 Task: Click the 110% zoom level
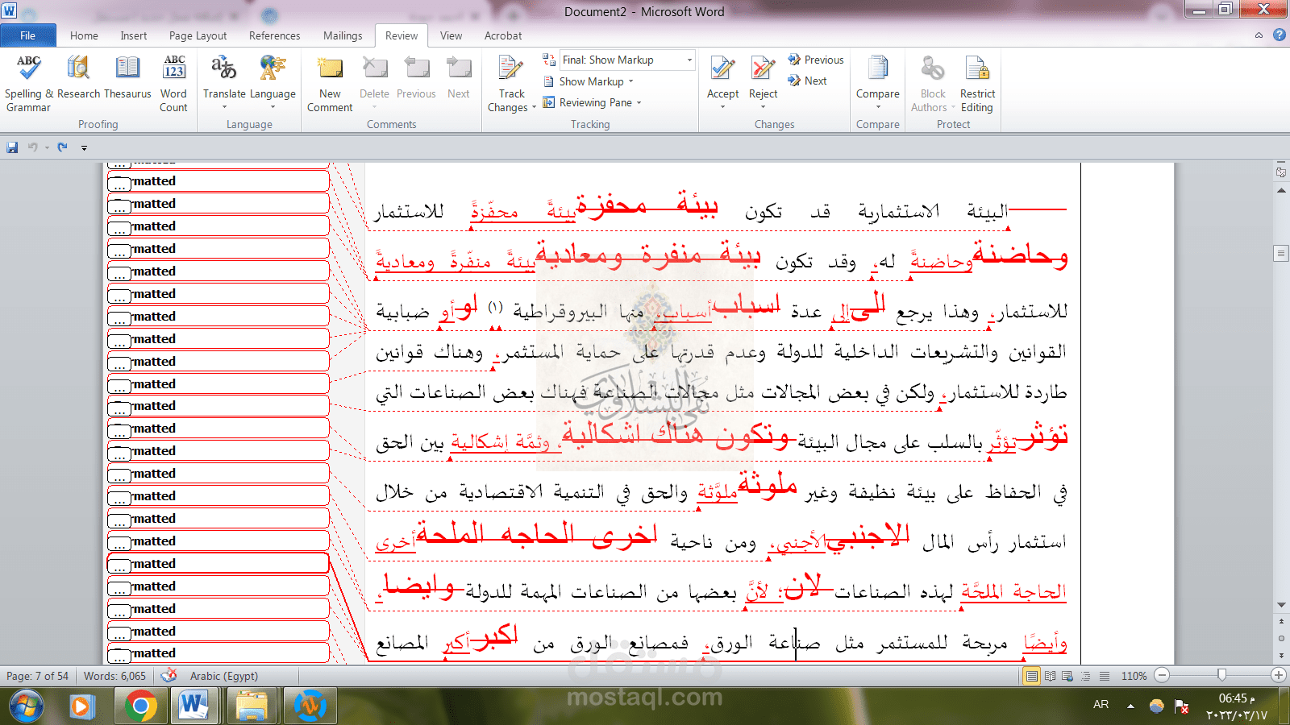1134,676
